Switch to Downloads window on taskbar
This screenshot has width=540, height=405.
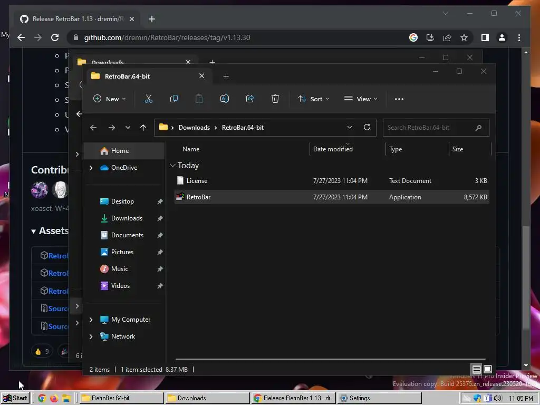point(207,398)
